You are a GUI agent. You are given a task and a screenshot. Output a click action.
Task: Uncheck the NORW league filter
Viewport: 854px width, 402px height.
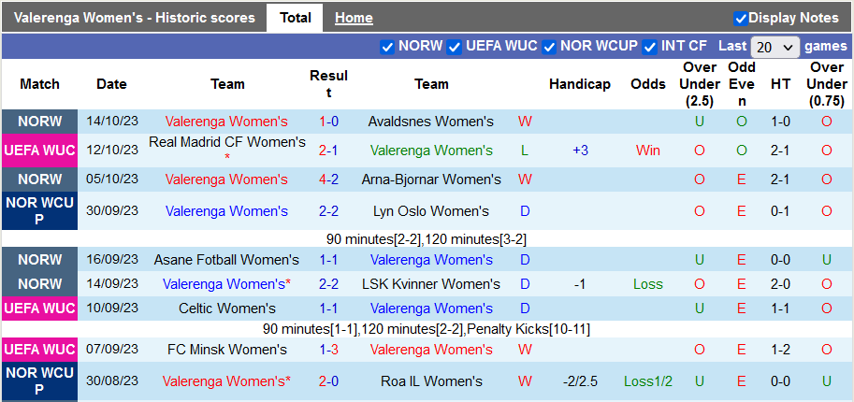coord(387,47)
